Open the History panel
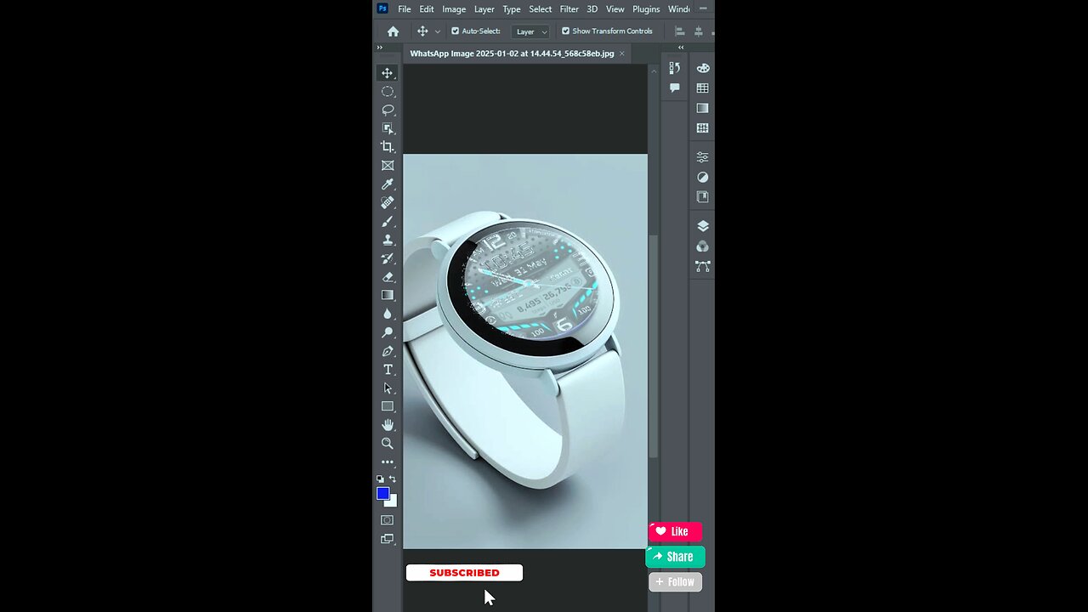This screenshot has height=612, width=1088. click(675, 68)
